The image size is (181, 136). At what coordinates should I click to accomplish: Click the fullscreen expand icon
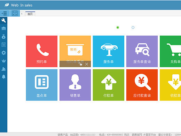15,13
